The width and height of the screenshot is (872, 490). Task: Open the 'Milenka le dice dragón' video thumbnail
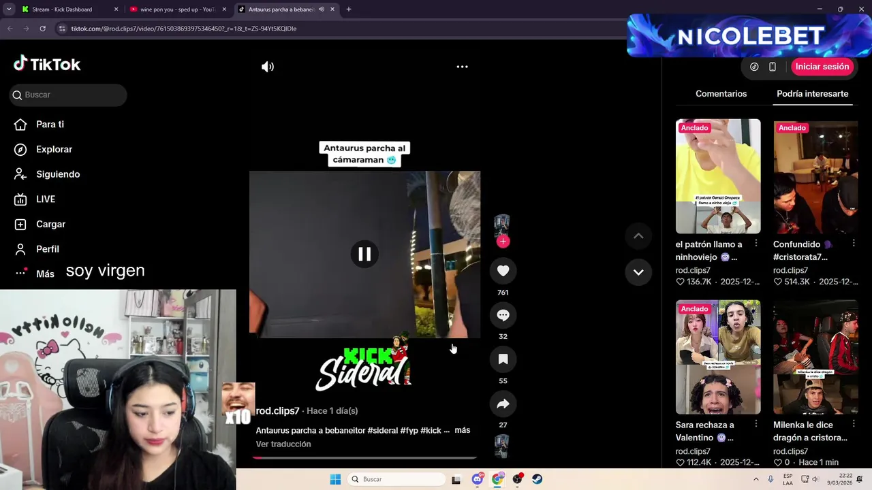pyautogui.click(x=815, y=357)
